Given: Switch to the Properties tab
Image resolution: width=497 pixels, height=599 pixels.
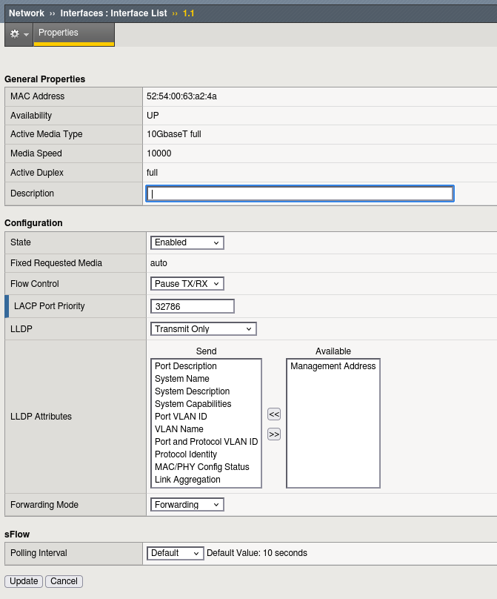Looking at the screenshot, I should (58, 33).
